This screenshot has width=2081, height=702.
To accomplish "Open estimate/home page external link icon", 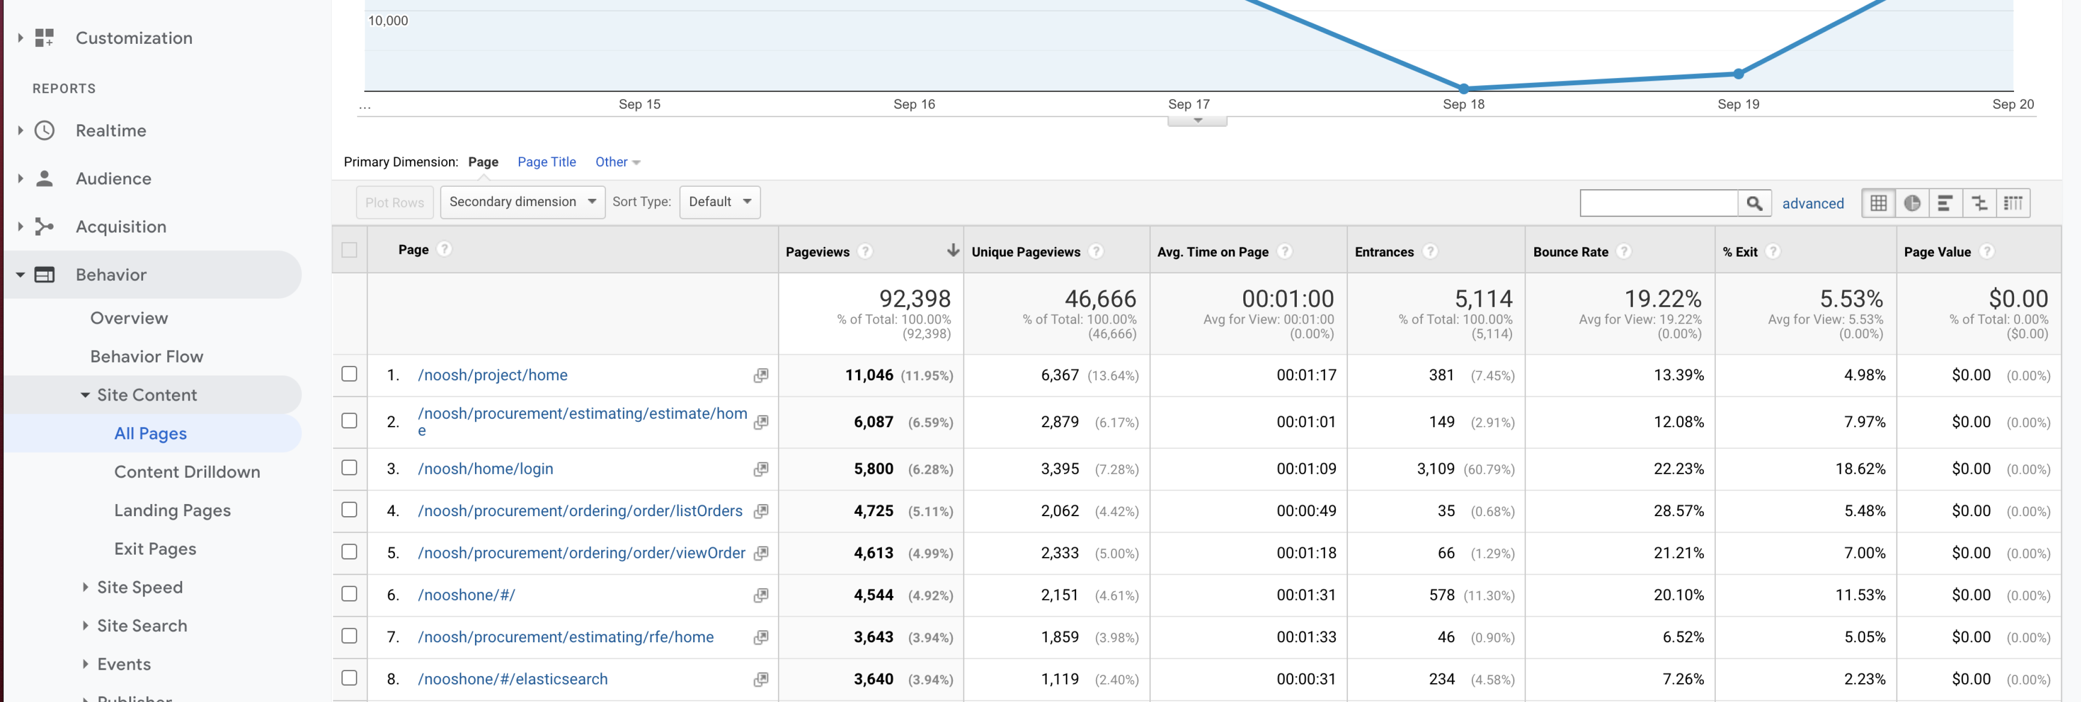I will pos(760,422).
